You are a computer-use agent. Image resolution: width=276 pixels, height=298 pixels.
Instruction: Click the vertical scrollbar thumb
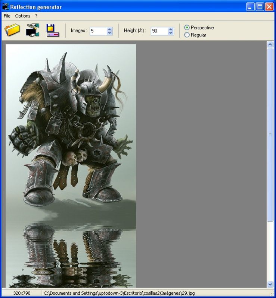coord(270,134)
